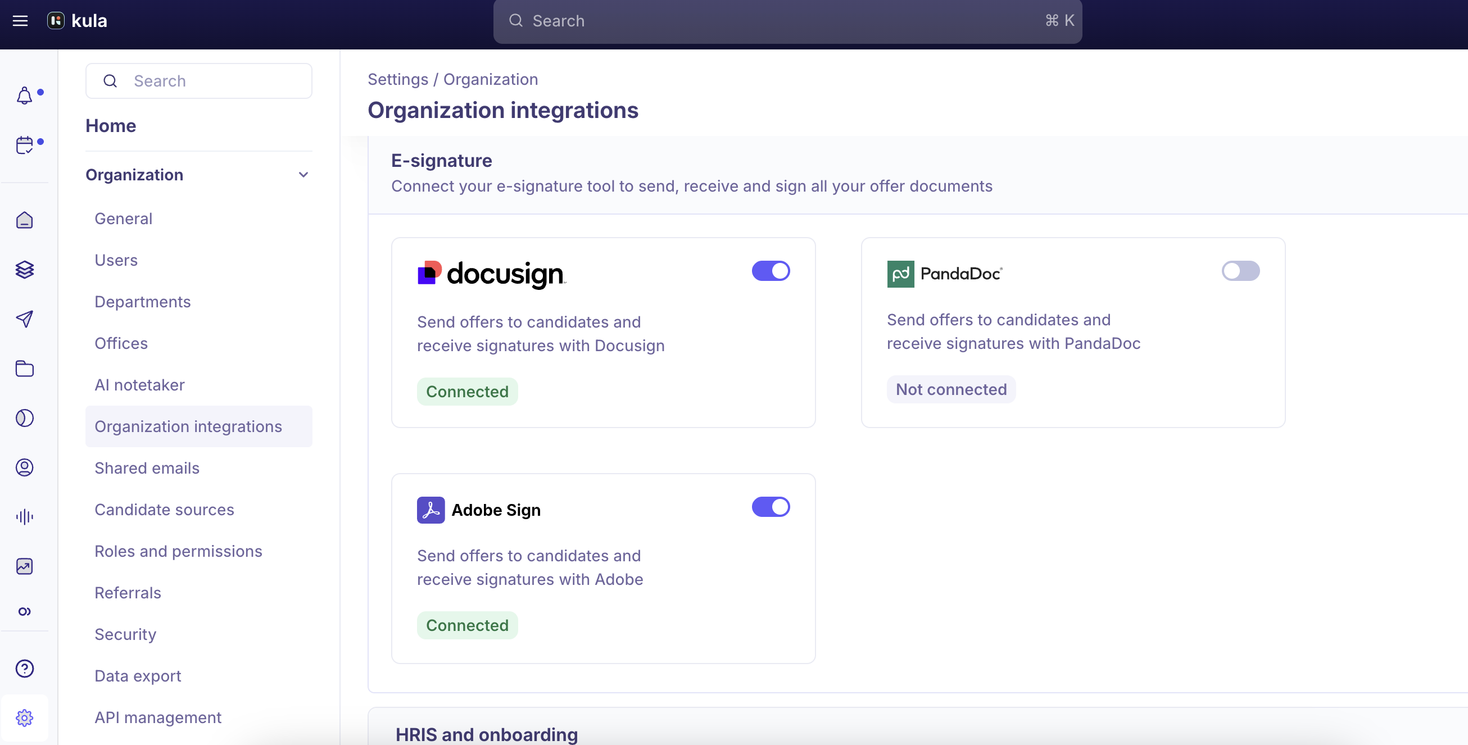Click the magnifier icon in top search bar
The image size is (1468, 745).
(x=516, y=21)
